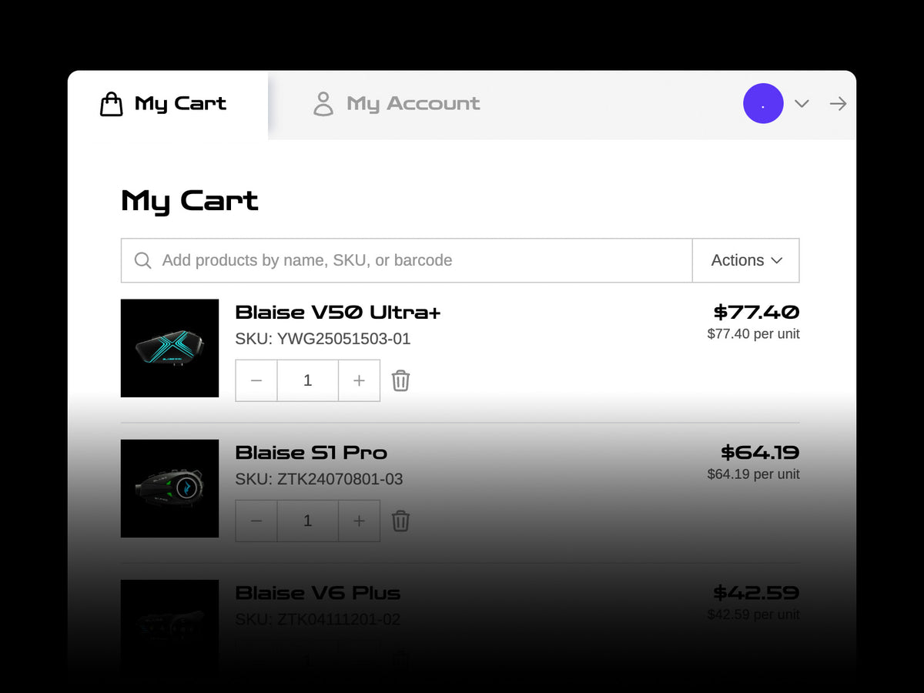
Task: Open the Blaise V50 Ultra+ product title
Action: pyautogui.click(x=338, y=312)
